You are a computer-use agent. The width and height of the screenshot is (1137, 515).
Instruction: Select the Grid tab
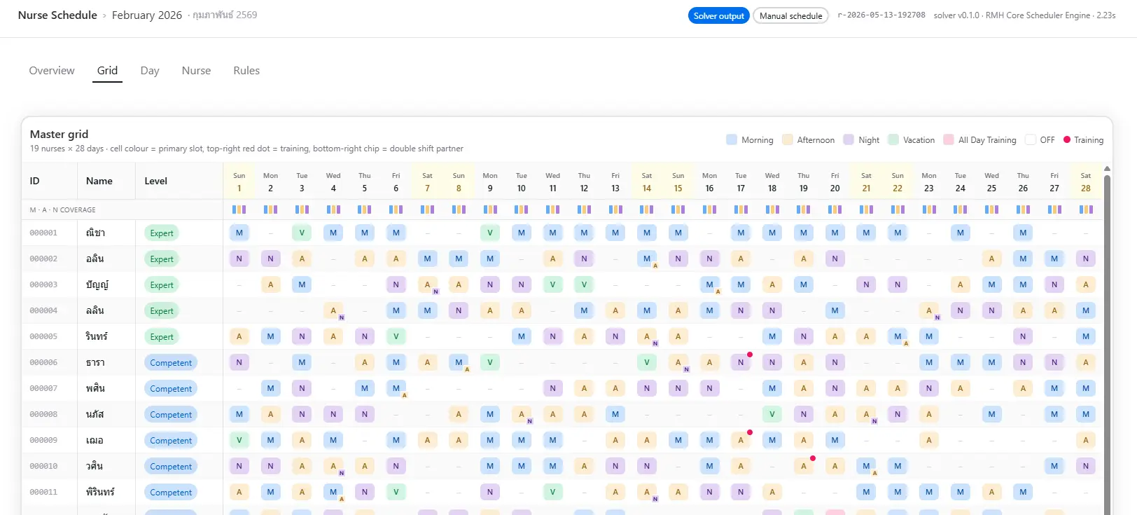(107, 71)
